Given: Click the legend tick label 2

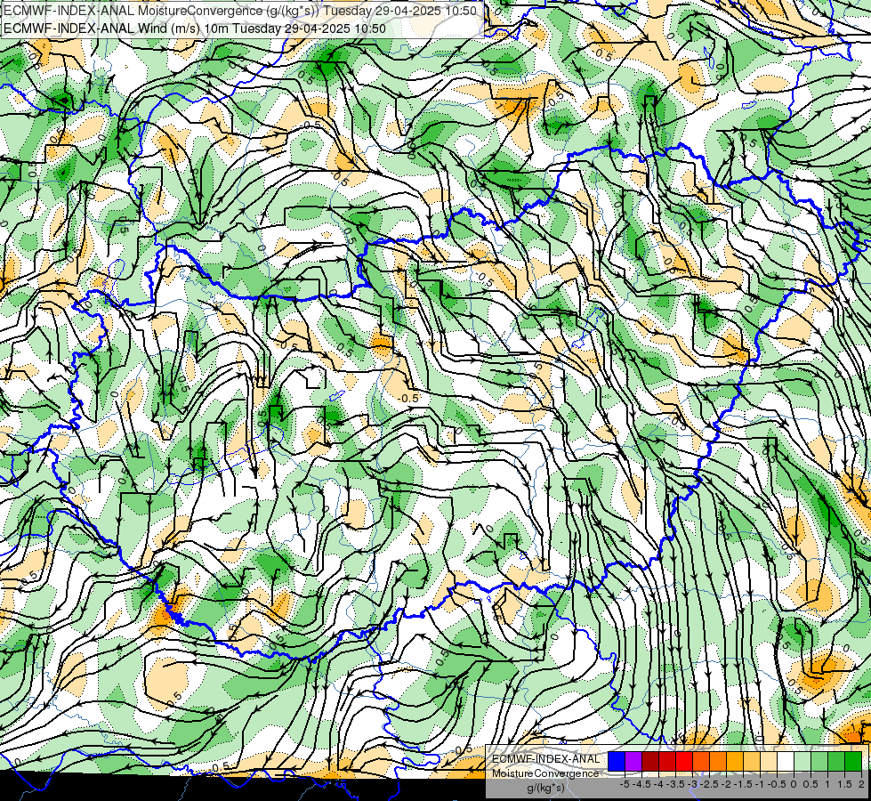Looking at the screenshot, I should tap(861, 784).
